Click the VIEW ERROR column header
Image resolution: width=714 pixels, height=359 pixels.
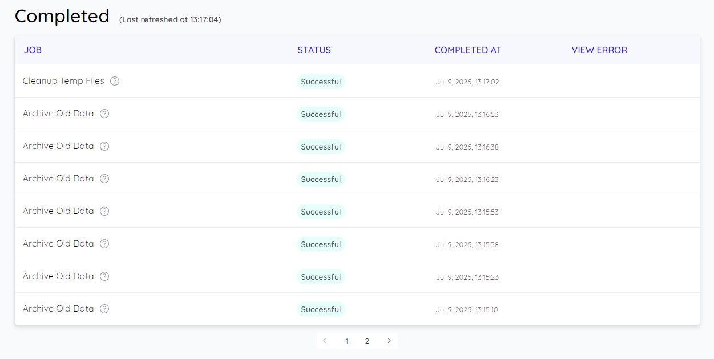599,50
